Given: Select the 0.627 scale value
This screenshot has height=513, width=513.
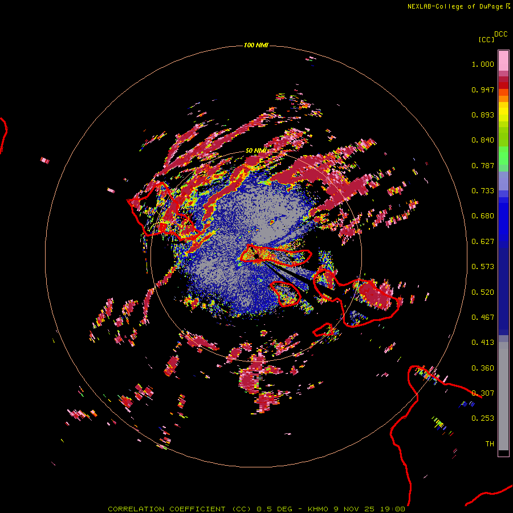Looking at the screenshot, I should [483, 242].
